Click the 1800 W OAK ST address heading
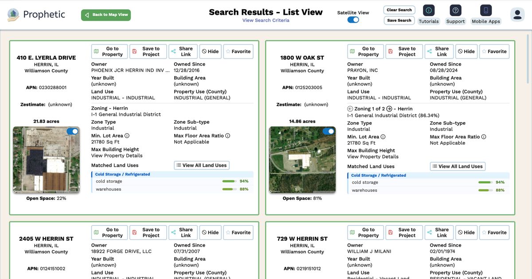Image resolution: width=532 pixels, height=279 pixels. (x=302, y=58)
